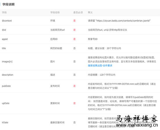This screenshot has width=160, height=130.
Task: Click the 字段名称 column header
Action: 55,12
